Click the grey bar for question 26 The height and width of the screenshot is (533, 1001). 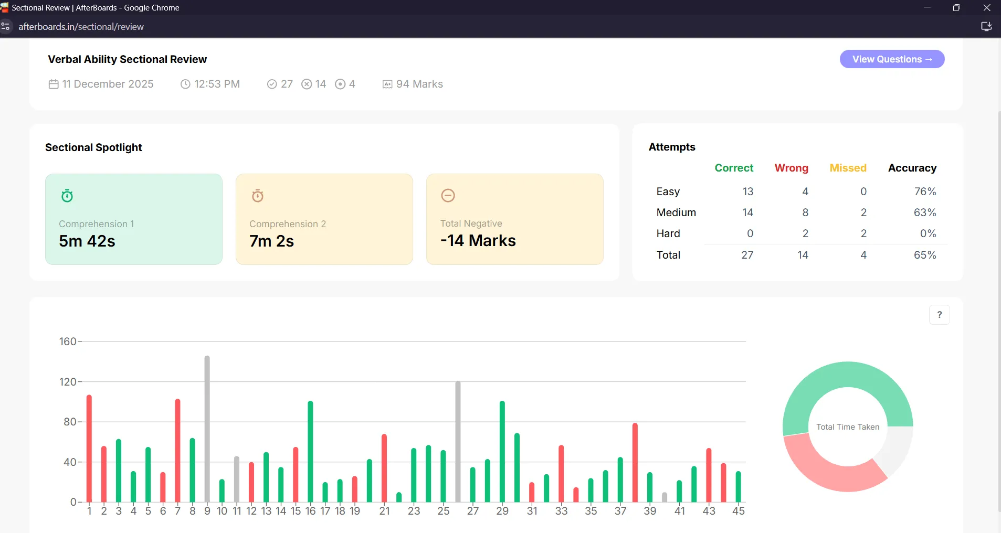coord(458,441)
